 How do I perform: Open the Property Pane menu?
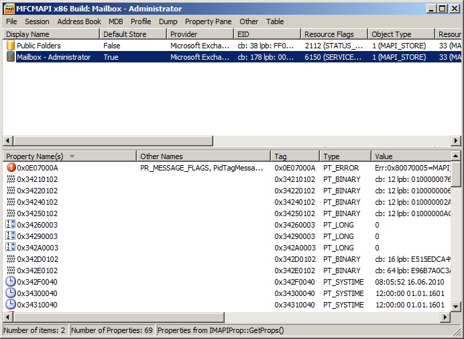click(x=209, y=21)
